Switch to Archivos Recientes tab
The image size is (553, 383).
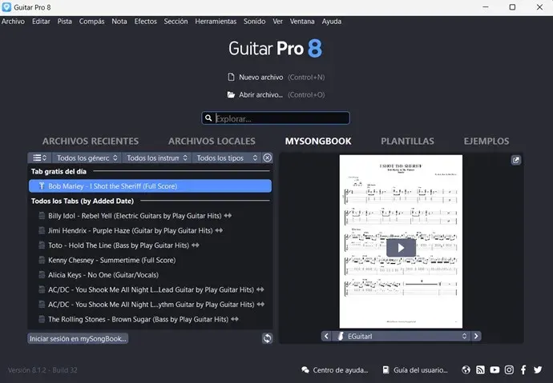click(x=91, y=141)
